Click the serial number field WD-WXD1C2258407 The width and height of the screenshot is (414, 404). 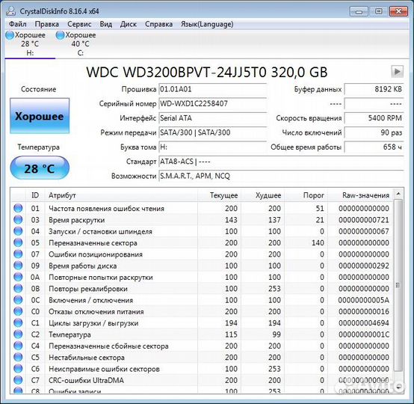point(212,104)
